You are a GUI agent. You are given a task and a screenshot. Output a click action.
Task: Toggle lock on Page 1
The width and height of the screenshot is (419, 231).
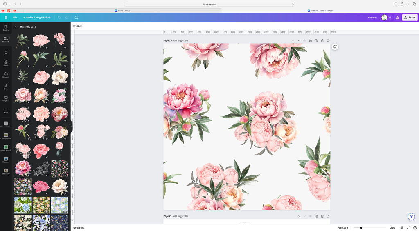tap(310, 40)
